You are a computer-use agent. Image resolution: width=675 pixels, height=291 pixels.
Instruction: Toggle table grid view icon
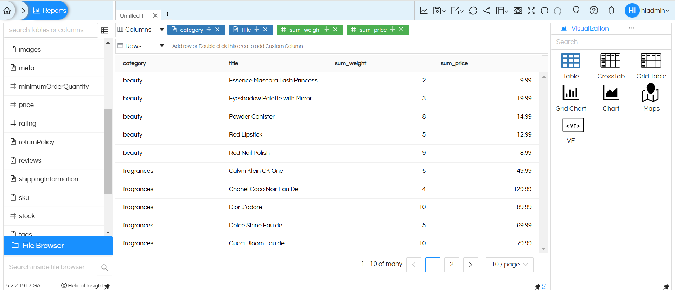point(104,30)
